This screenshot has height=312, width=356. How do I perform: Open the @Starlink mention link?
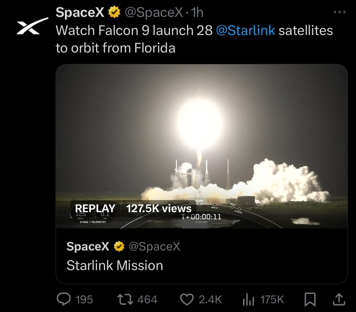(246, 30)
